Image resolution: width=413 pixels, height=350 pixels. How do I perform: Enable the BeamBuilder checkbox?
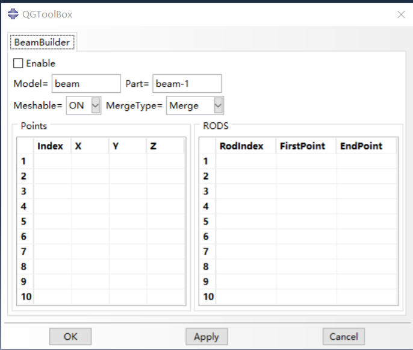(x=18, y=63)
